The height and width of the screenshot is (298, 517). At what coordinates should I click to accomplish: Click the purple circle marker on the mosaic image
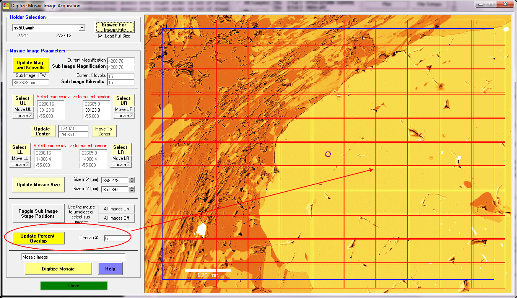tap(328, 154)
